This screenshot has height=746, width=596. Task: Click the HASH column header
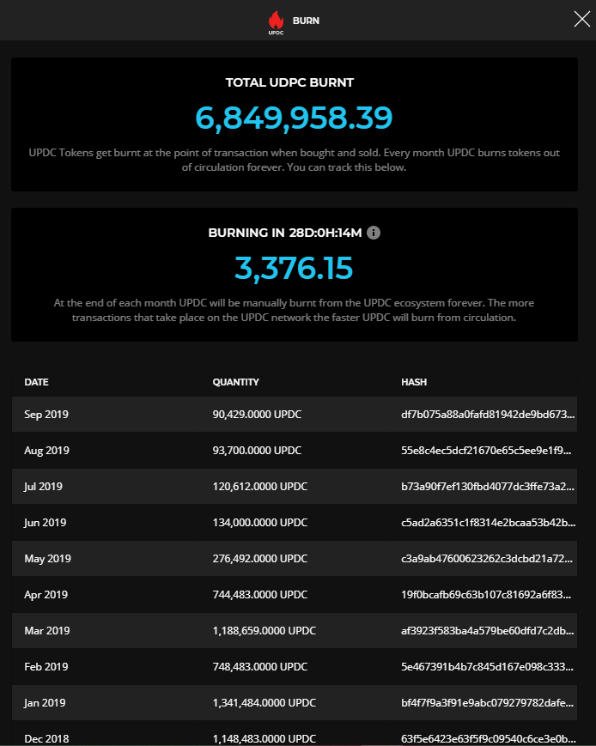[x=414, y=382]
